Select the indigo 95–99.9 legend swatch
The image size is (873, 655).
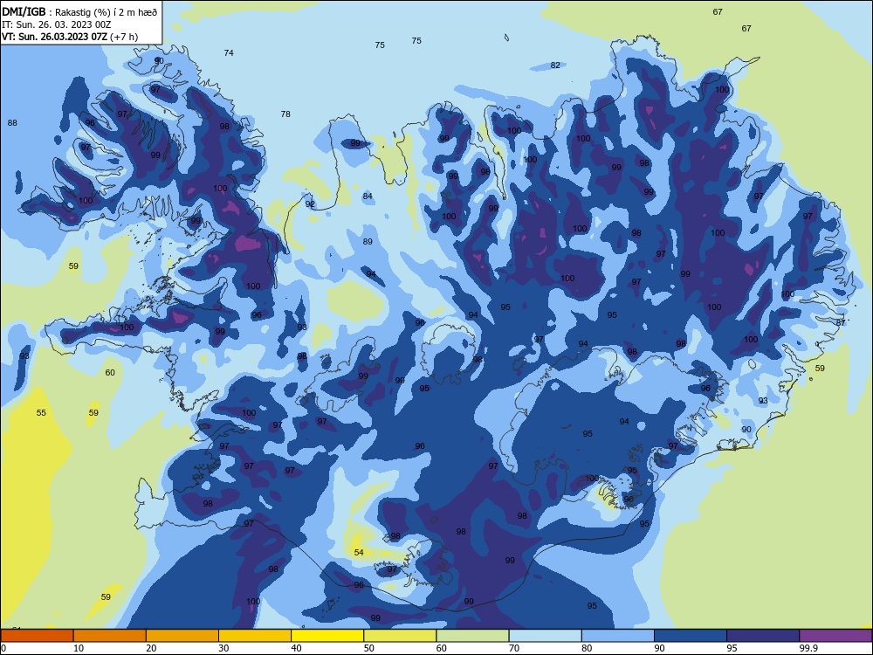[x=763, y=636]
